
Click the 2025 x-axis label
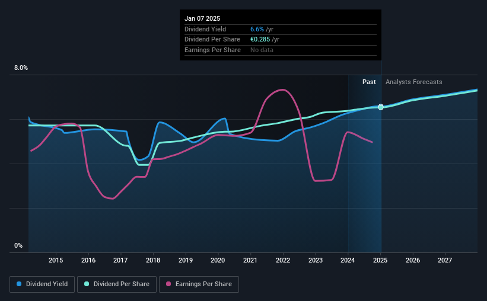coord(380,260)
